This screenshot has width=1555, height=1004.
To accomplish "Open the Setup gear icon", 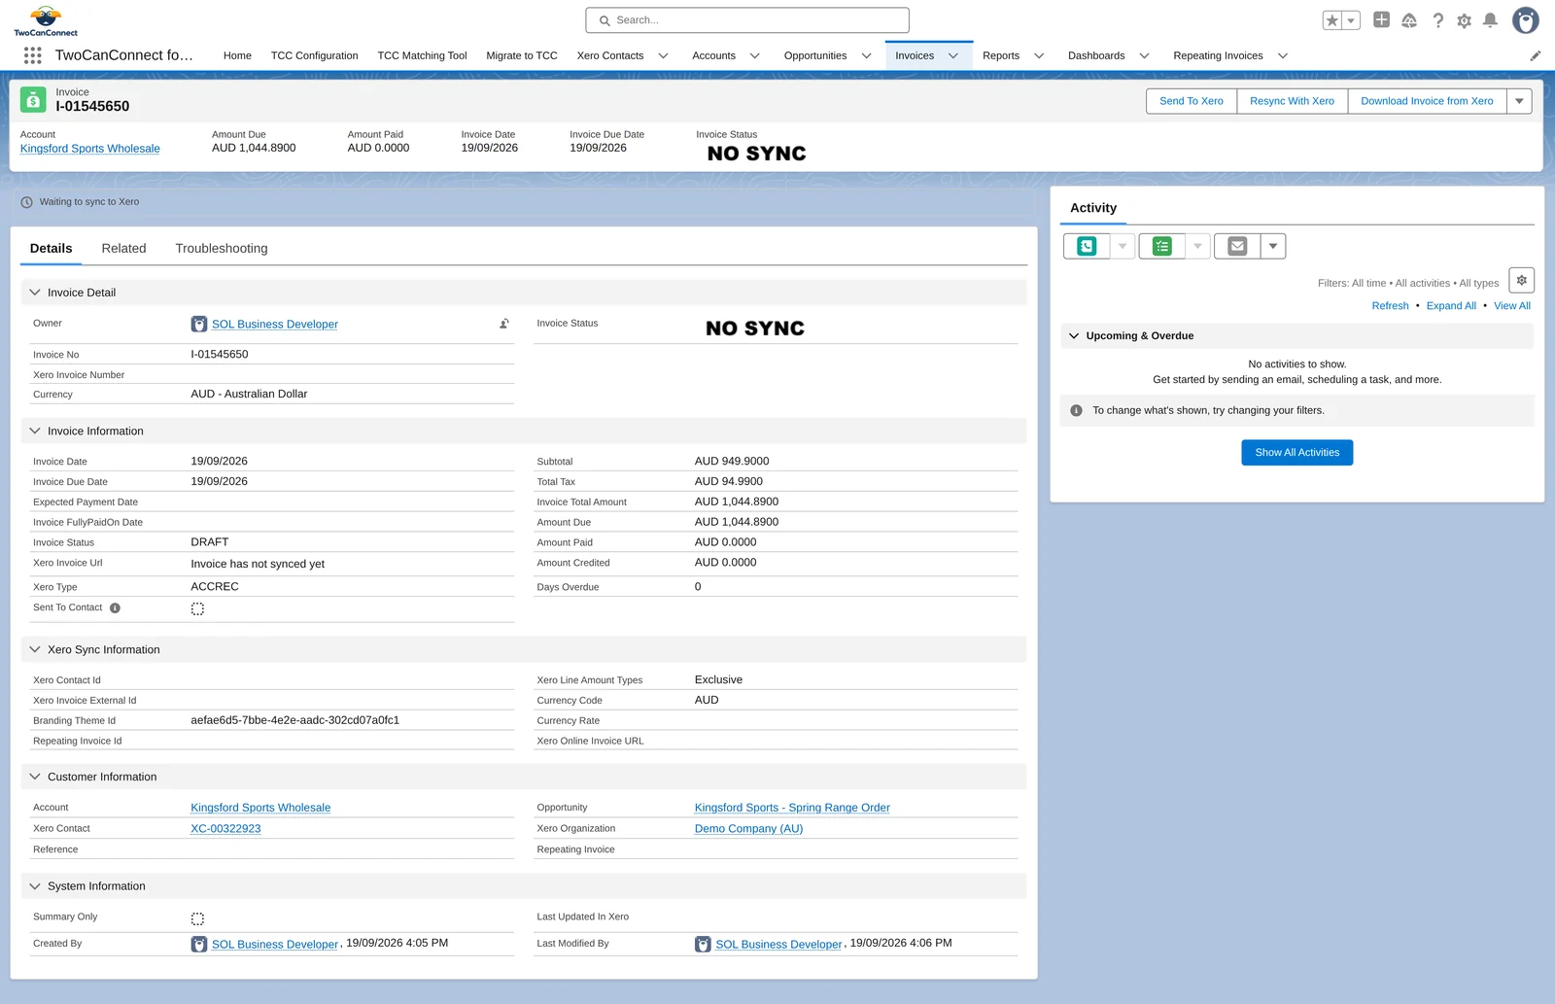I will tap(1465, 20).
